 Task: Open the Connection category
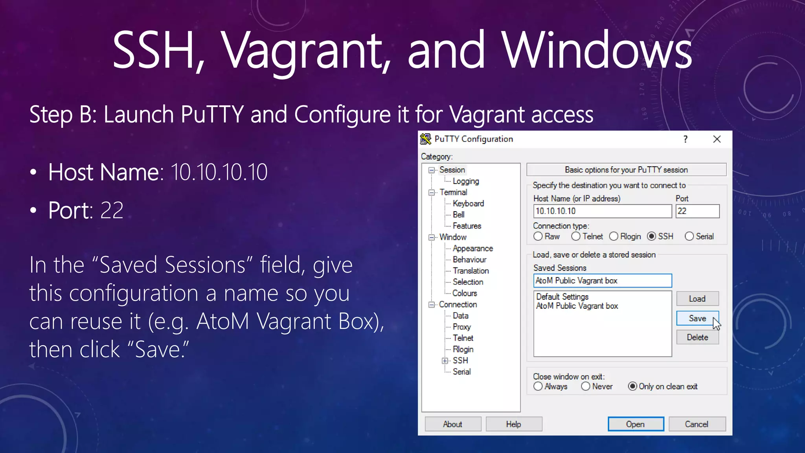click(x=458, y=304)
